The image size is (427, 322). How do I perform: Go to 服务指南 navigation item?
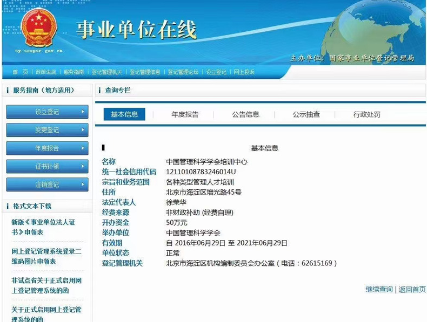tap(74, 72)
